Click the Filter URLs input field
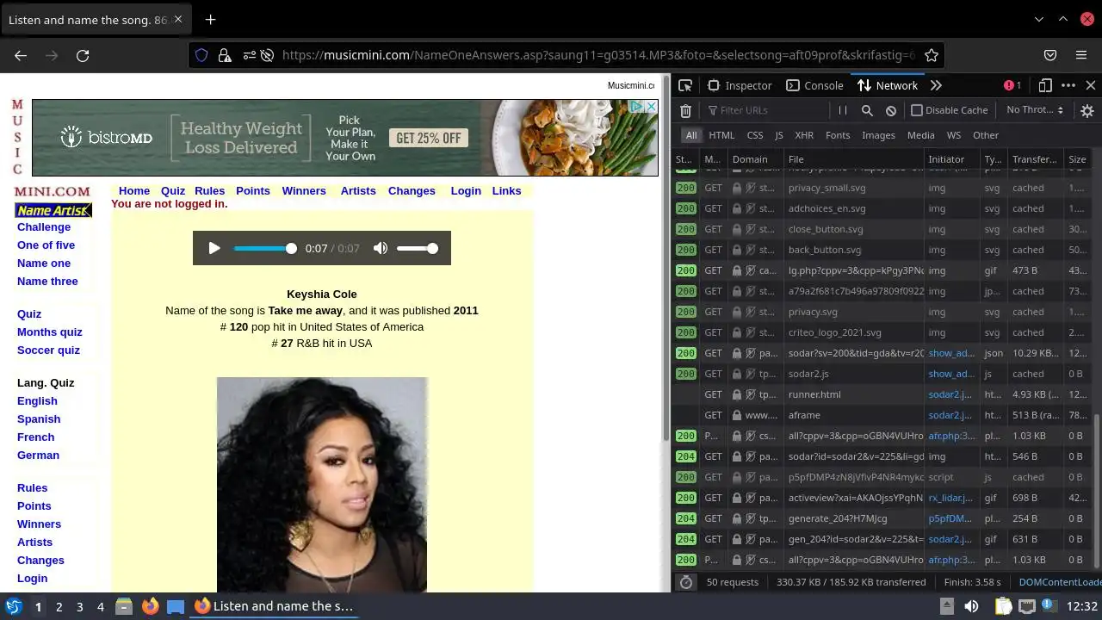 pyautogui.click(x=765, y=110)
